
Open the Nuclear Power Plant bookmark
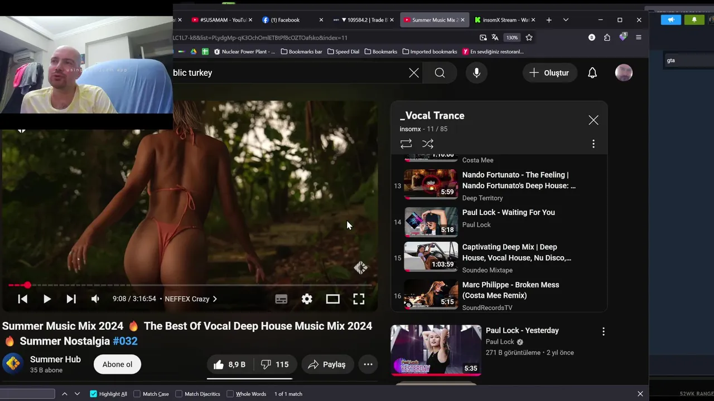coord(244,52)
